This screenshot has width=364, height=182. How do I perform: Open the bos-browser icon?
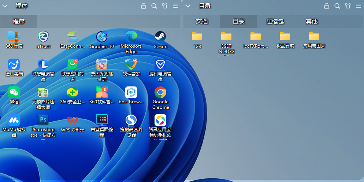[131, 92]
